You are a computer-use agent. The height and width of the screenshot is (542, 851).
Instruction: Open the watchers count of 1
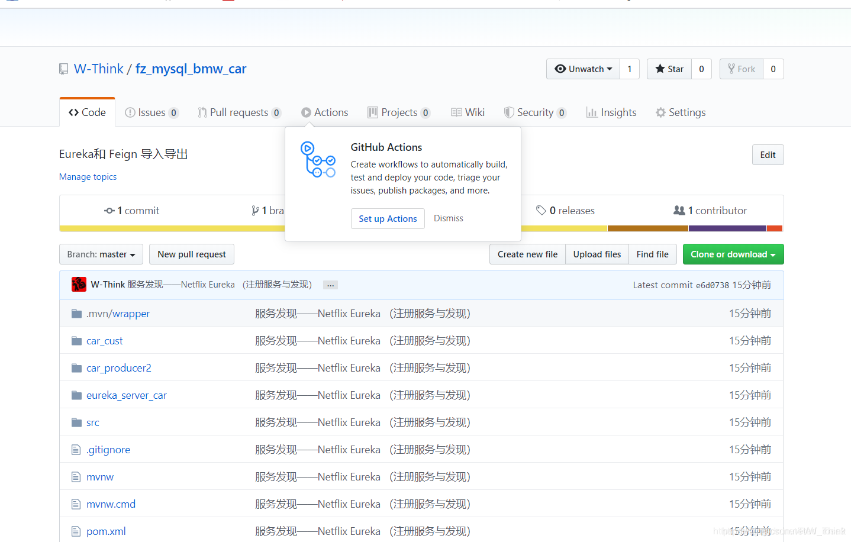pyautogui.click(x=630, y=69)
